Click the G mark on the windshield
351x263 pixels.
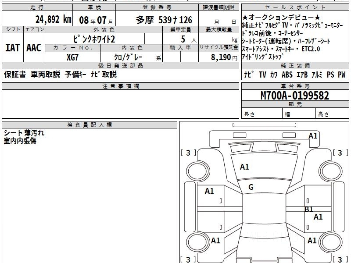pyautogui.click(x=251, y=187)
